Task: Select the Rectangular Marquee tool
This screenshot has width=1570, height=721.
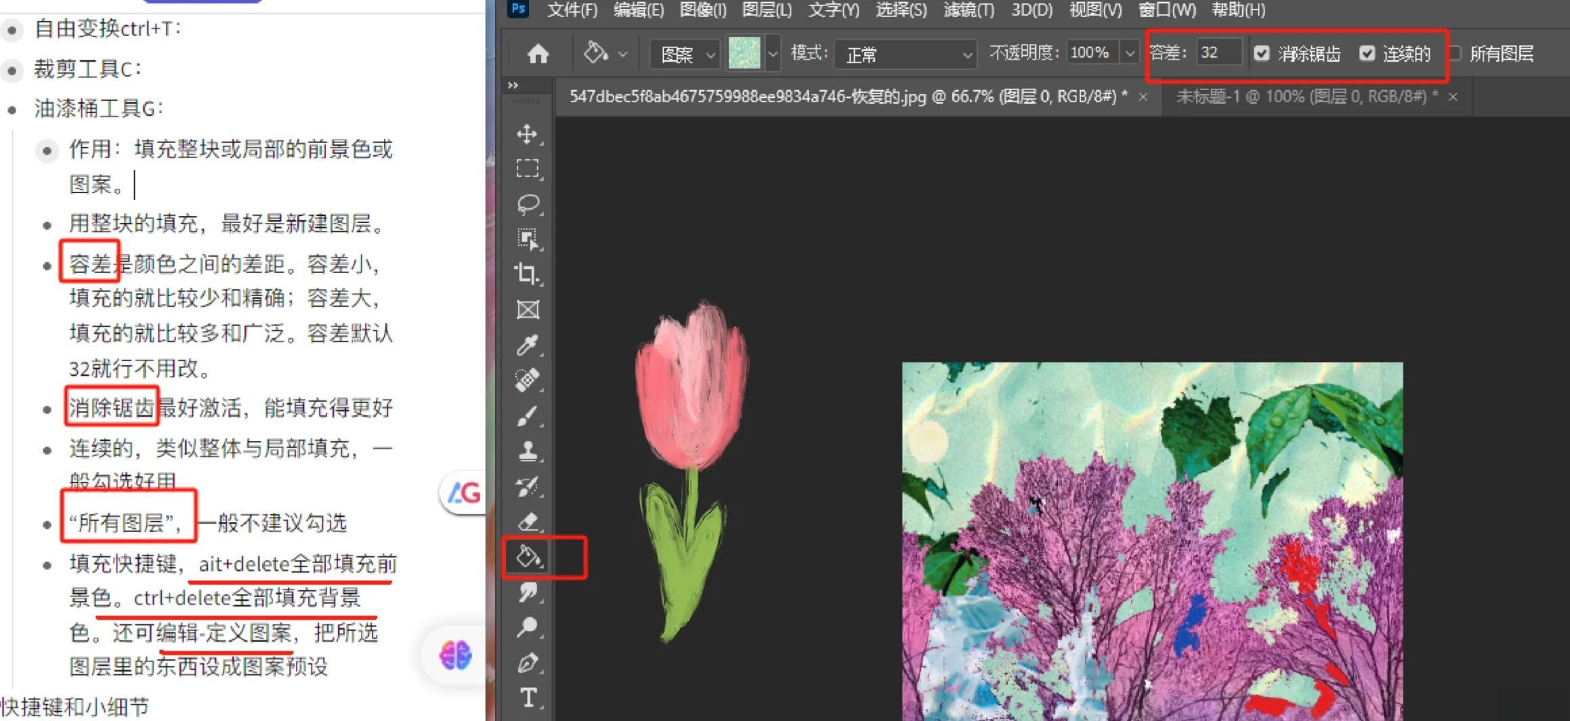Action: point(527,168)
